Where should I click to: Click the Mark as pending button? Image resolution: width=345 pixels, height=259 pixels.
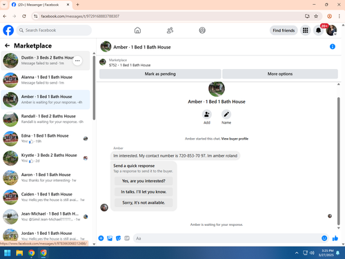(x=160, y=74)
